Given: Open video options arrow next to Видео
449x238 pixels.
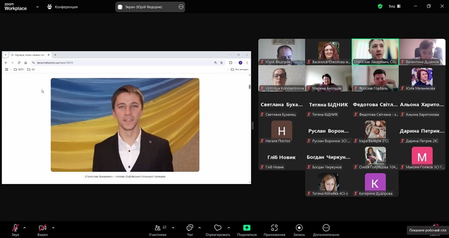Looking at the screenshot, I should 53,228.
